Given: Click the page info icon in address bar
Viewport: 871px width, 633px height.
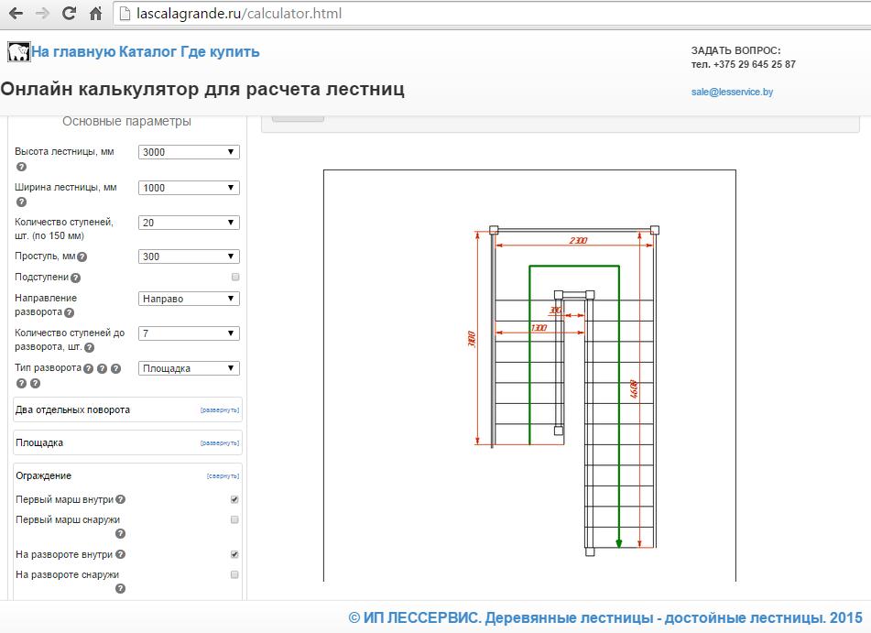Looking at the screenshot, I should 125,14.
